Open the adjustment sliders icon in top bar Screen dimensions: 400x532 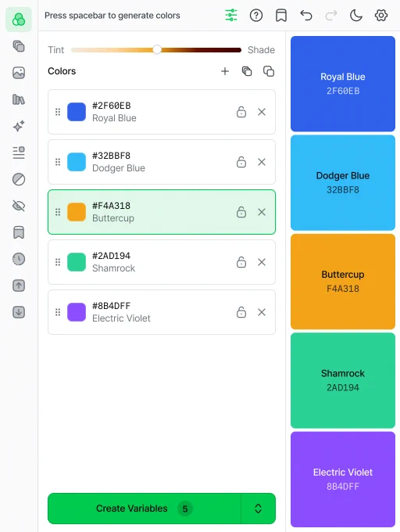(231, 16)
